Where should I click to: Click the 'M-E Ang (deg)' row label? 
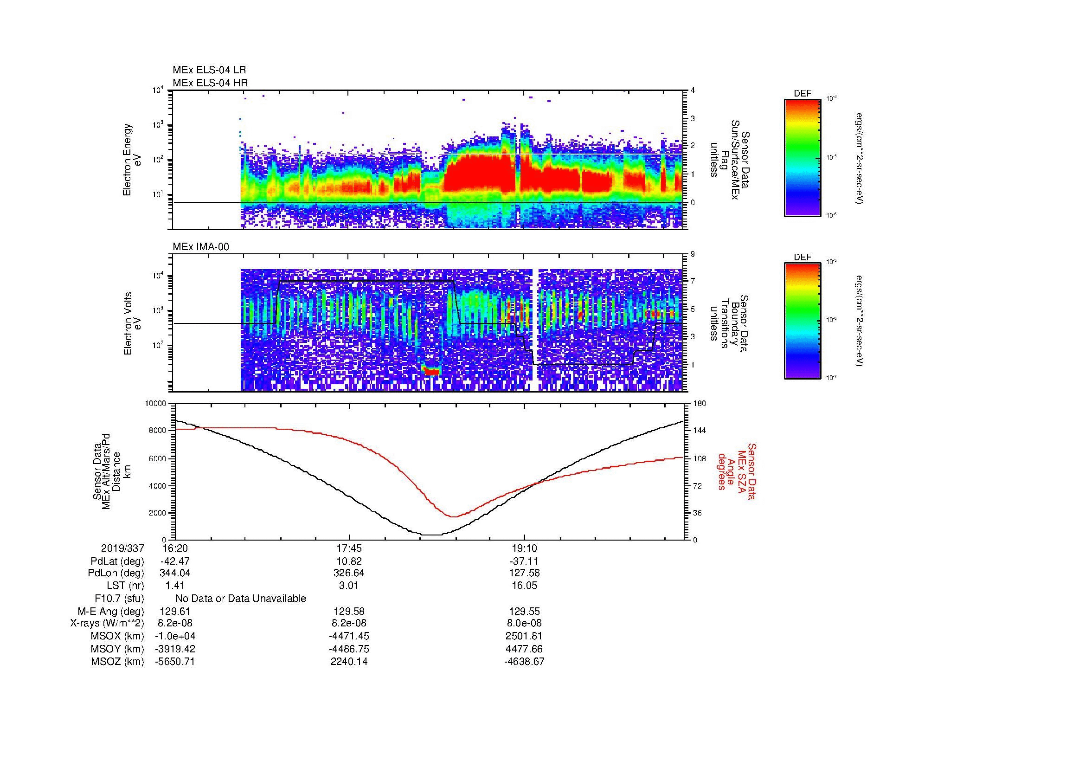click(x=111, y=611)
